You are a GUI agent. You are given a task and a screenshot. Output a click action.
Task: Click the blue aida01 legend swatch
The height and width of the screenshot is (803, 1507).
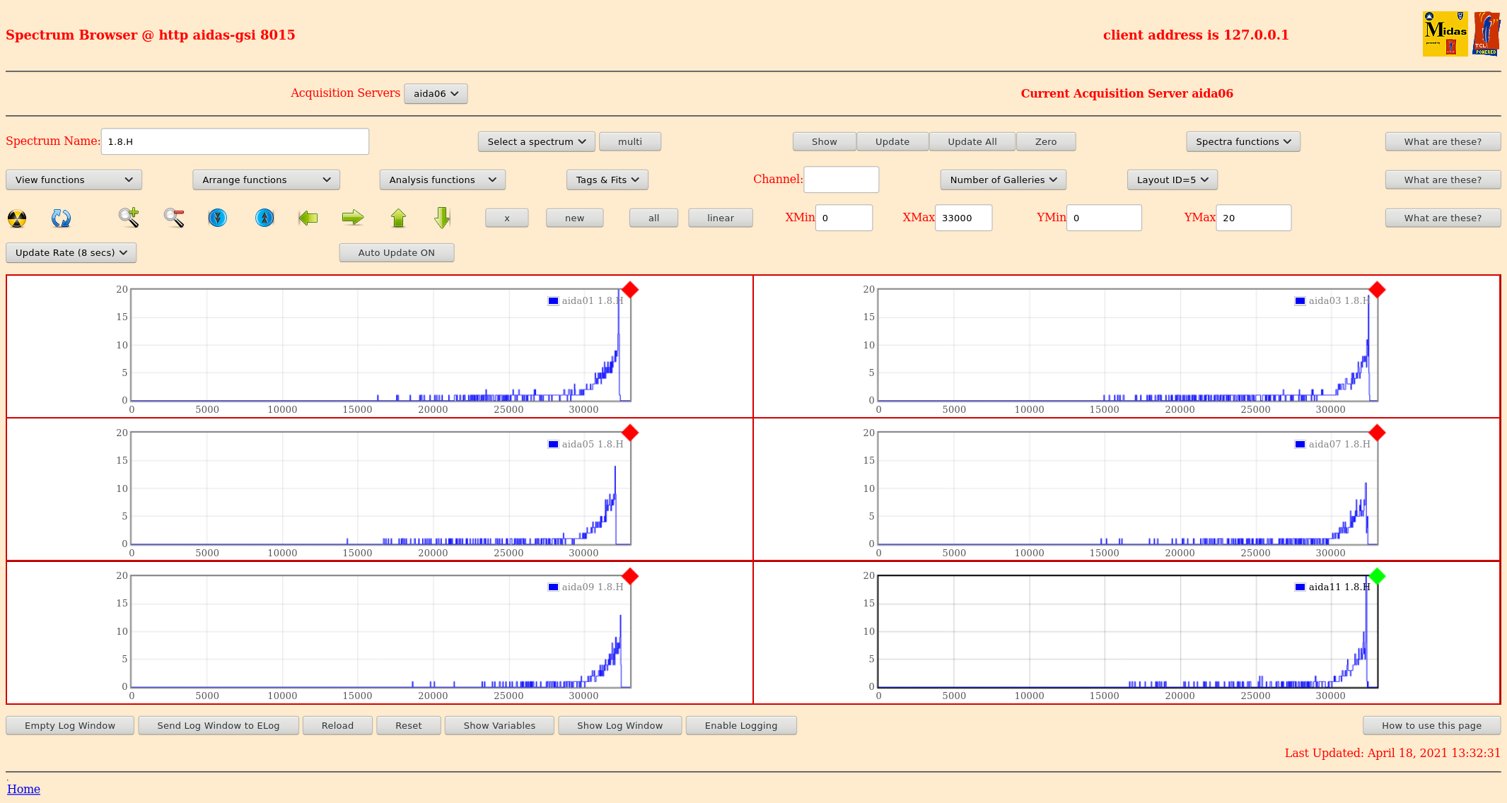click(x=553, y=301)
